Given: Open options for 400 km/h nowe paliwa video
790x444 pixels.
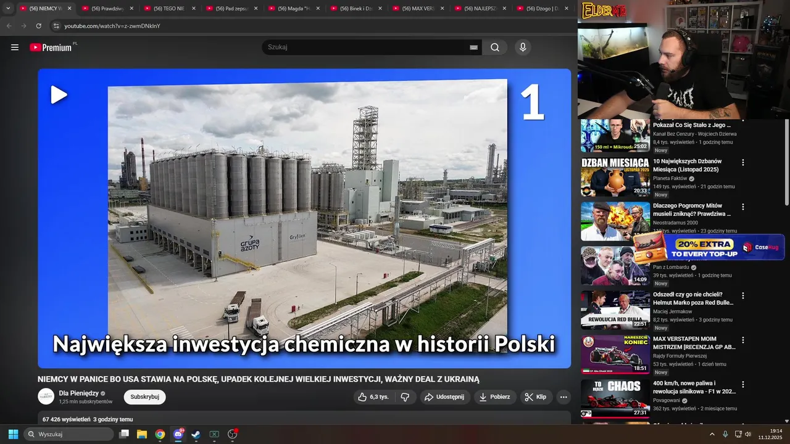Looking at the screenshot, I should point(743,384).
